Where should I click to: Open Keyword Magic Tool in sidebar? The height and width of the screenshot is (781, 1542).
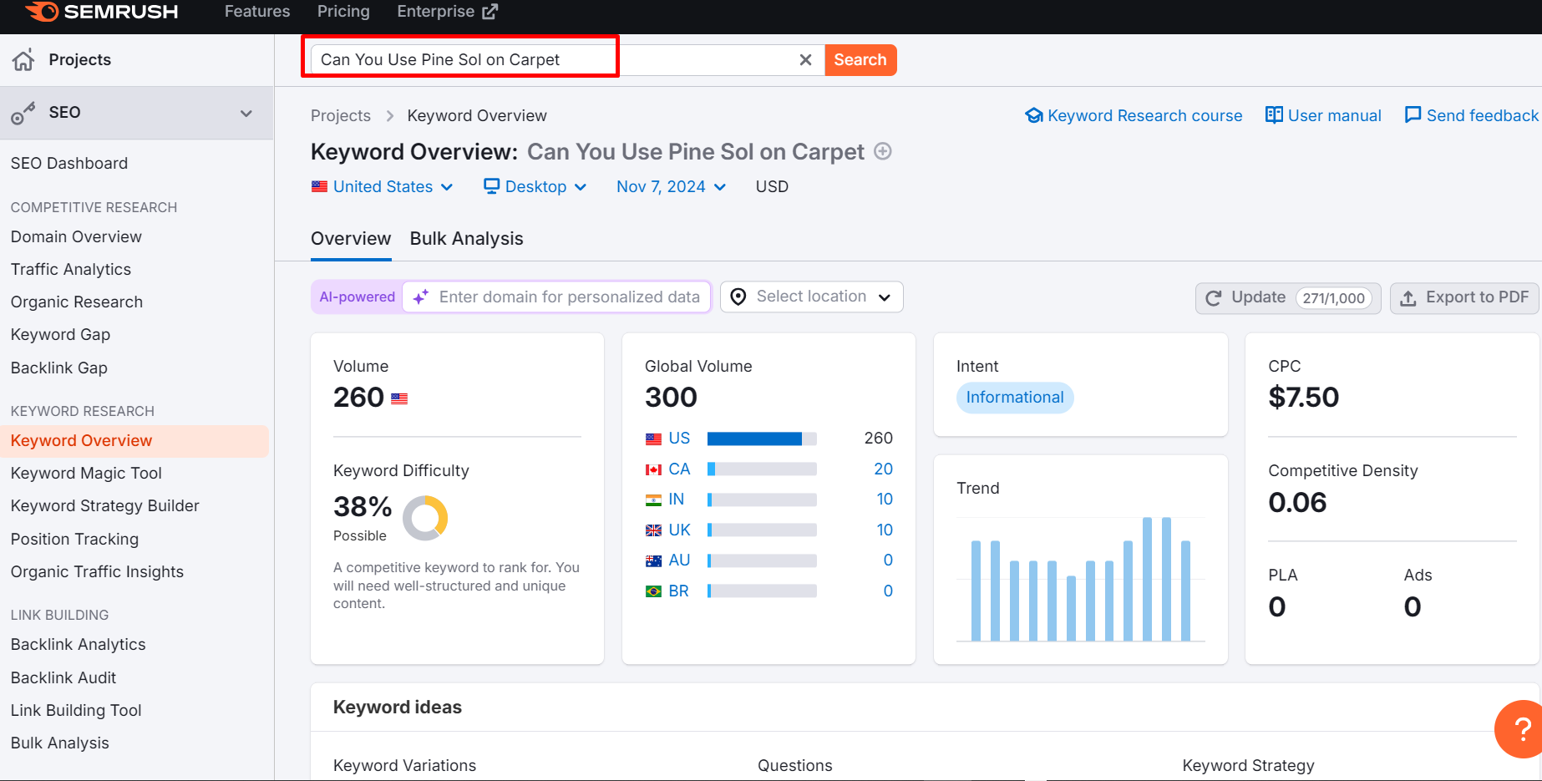point(86,473)
